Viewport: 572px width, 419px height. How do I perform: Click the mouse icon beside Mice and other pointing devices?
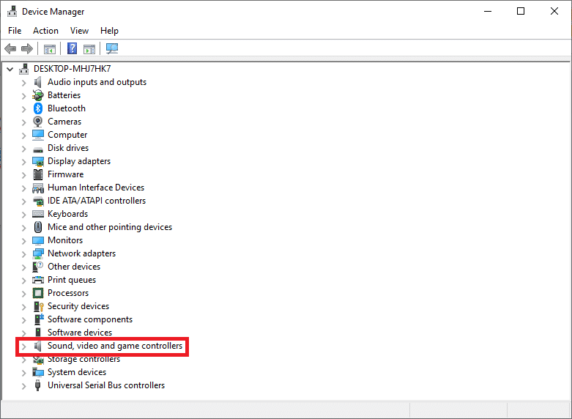(x=38, y=227)
